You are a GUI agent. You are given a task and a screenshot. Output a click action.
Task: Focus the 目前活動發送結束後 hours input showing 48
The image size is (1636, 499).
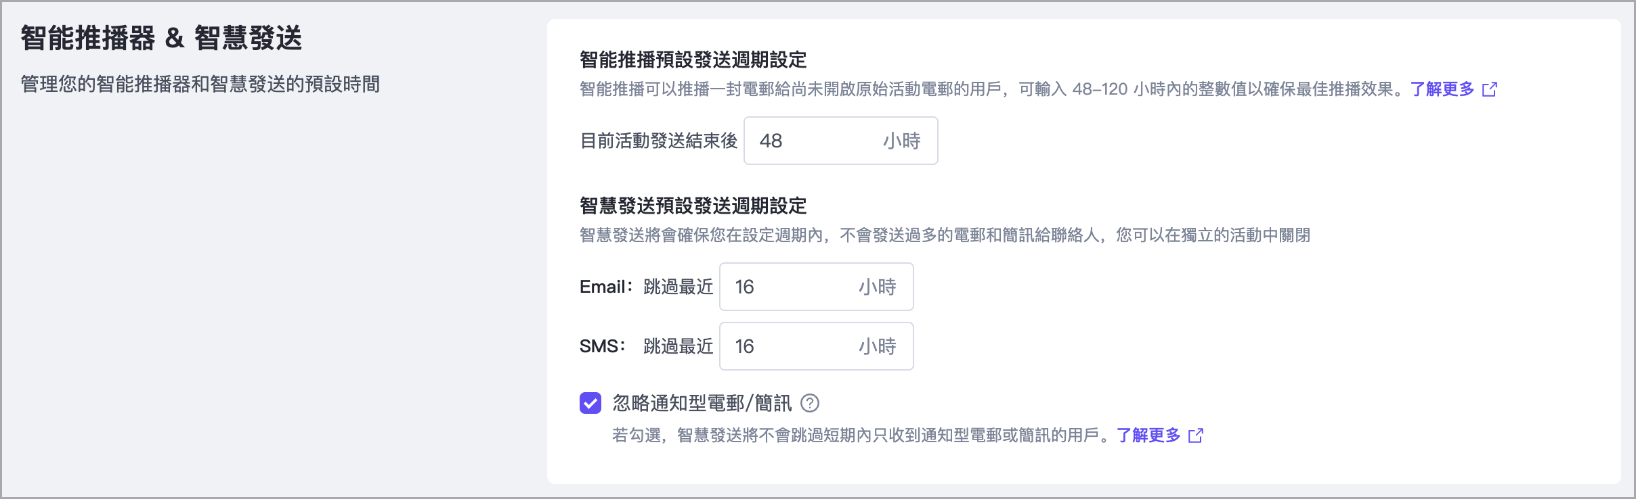(813, 141)
